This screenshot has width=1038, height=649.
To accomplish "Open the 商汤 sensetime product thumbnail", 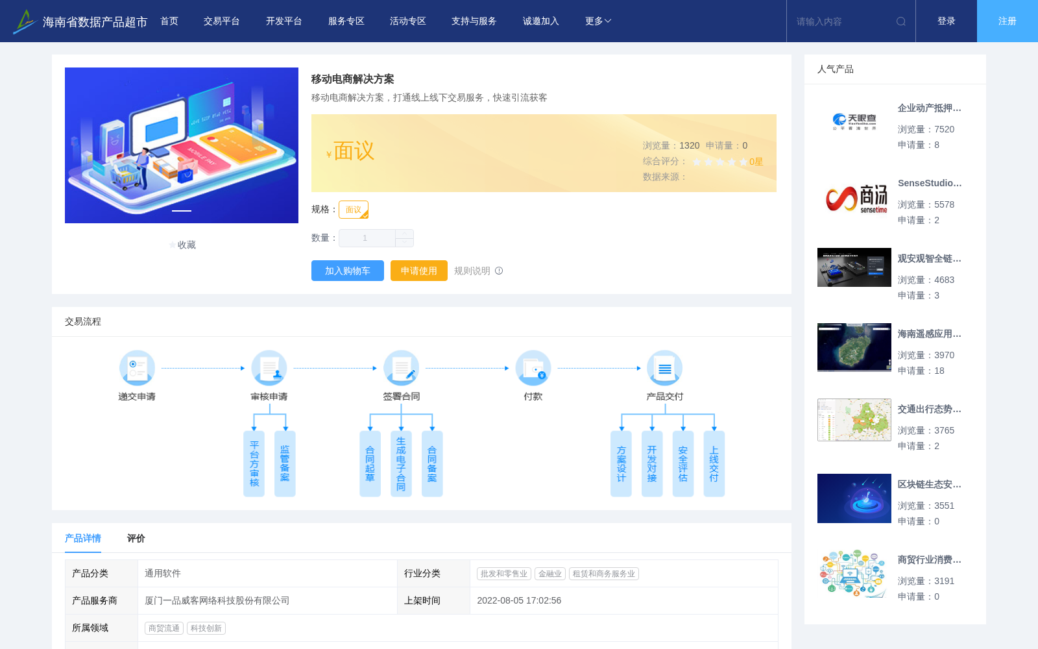I will pyautogui.click(x=854, y=197).
